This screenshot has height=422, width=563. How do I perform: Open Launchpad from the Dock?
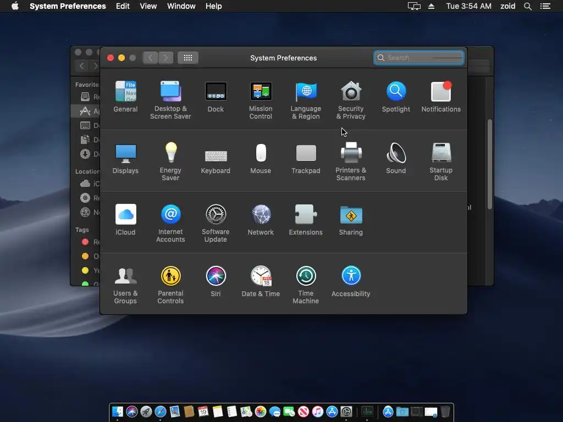[x=146, y=412]
